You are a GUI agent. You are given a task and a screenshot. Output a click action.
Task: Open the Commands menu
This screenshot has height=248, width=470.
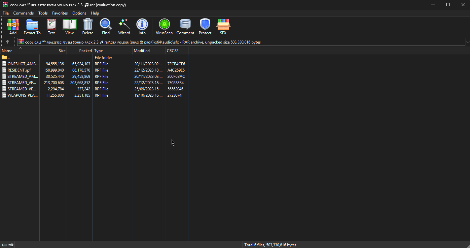pyautogui.click(x=23, y=13)
